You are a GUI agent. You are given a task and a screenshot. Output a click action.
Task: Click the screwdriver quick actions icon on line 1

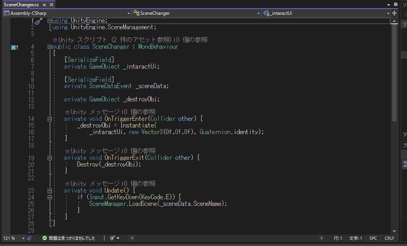tap(39, 21)
